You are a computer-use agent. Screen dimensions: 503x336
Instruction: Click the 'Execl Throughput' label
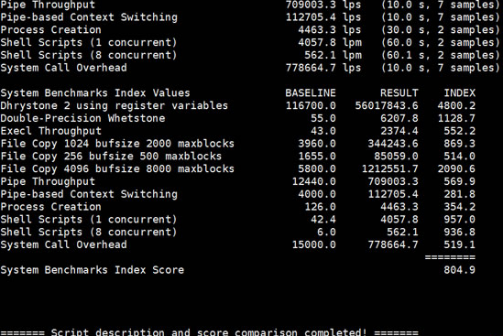51,131
